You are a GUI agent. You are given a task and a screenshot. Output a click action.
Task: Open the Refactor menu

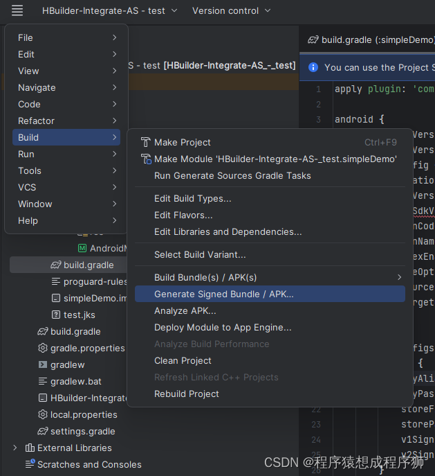point(36,121)
